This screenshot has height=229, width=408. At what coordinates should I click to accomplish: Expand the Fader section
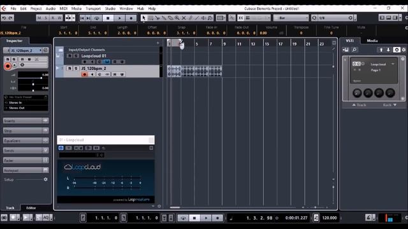pyautogui.click(x=25, y=160)
